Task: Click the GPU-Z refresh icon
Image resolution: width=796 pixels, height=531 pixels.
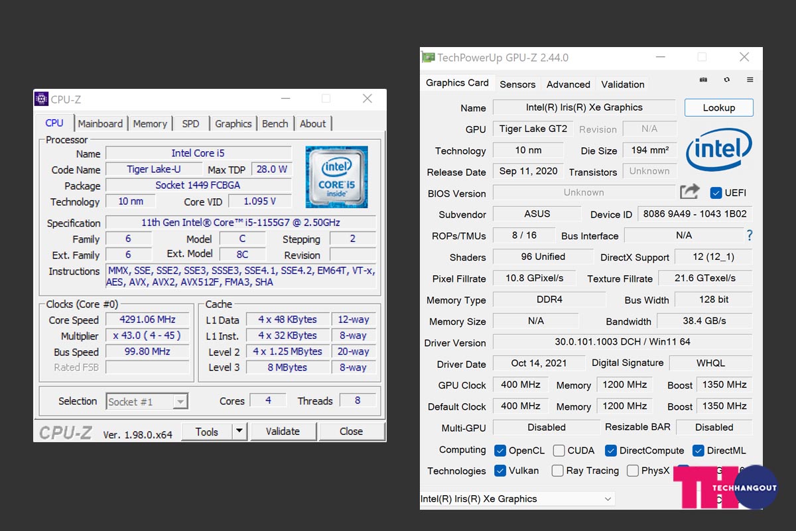Action: [x=727, y=80]
